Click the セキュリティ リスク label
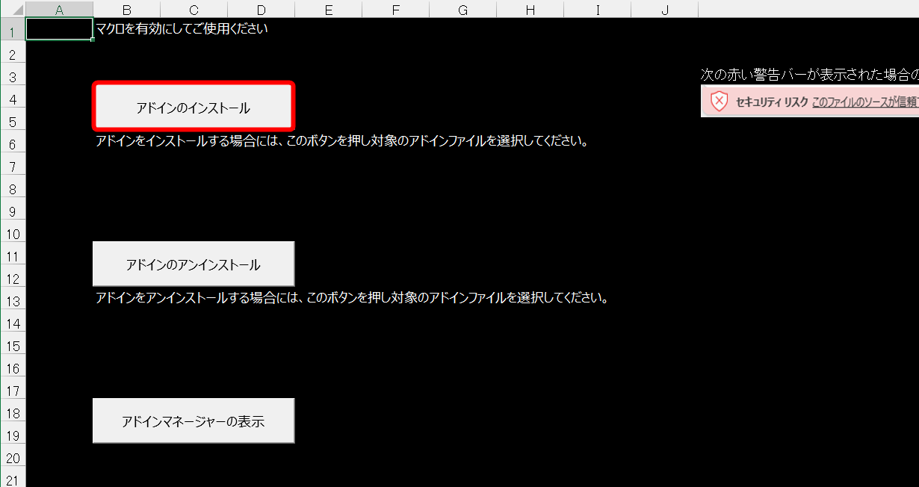The height and width of the screenshot is (487, 919). click(x=772, y=102)
